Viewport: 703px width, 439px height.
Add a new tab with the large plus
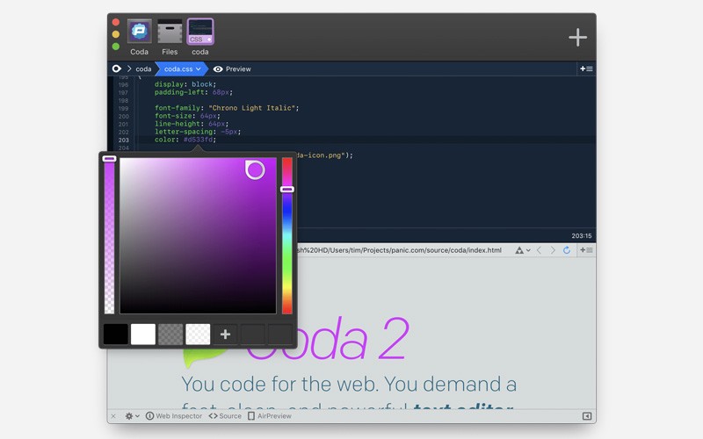tap(577, 37)
